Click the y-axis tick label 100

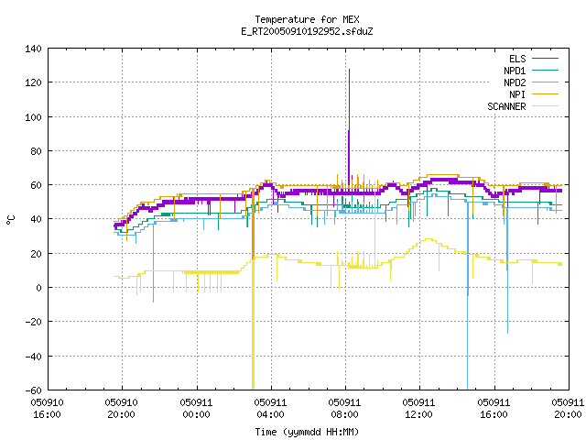(33, 117)
